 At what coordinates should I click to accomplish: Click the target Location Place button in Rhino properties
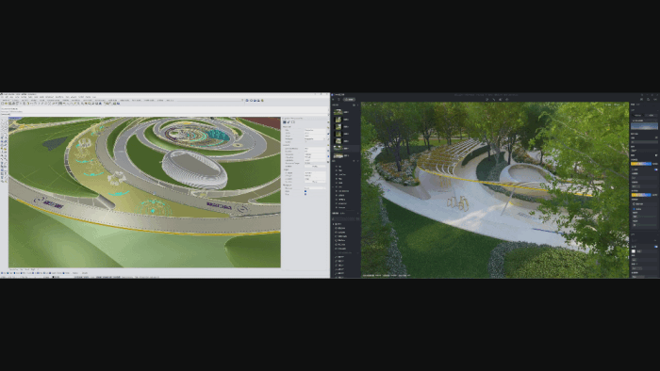(x=315, y=182)
